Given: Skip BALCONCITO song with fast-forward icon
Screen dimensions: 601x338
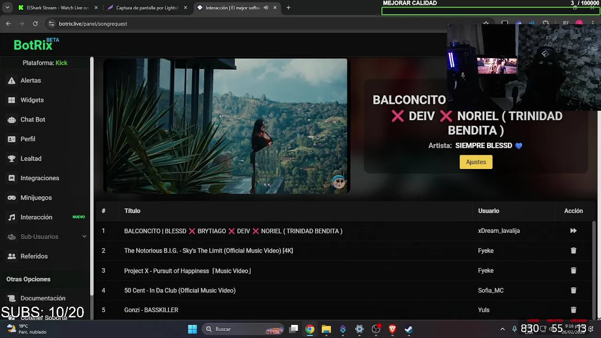Looking at the screenshot, I should click(573, 230).
